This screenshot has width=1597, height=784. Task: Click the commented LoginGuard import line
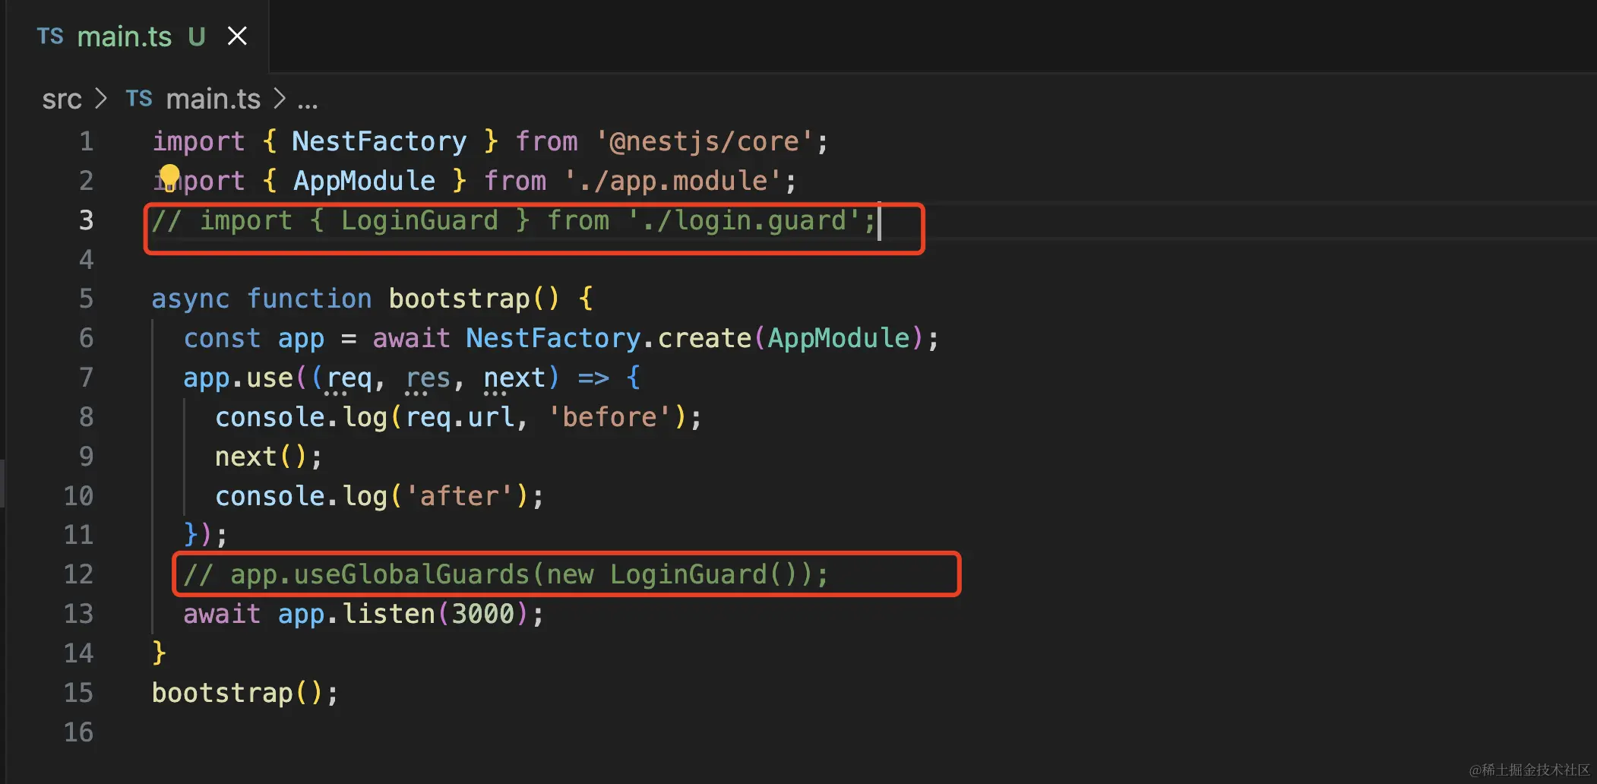point(514,221)
